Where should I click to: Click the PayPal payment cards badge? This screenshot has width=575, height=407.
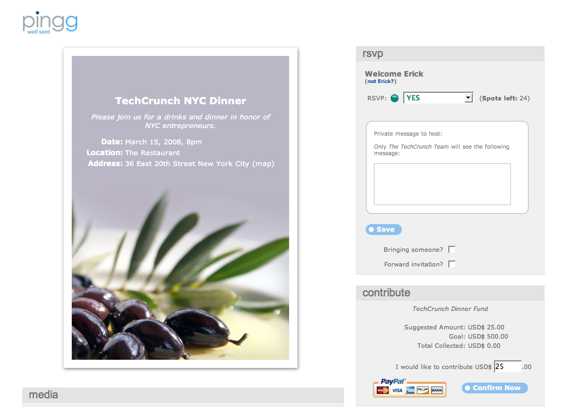point(410,388)
